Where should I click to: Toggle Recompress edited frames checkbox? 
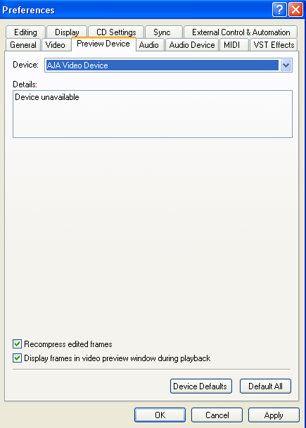(x=17, y=344)
